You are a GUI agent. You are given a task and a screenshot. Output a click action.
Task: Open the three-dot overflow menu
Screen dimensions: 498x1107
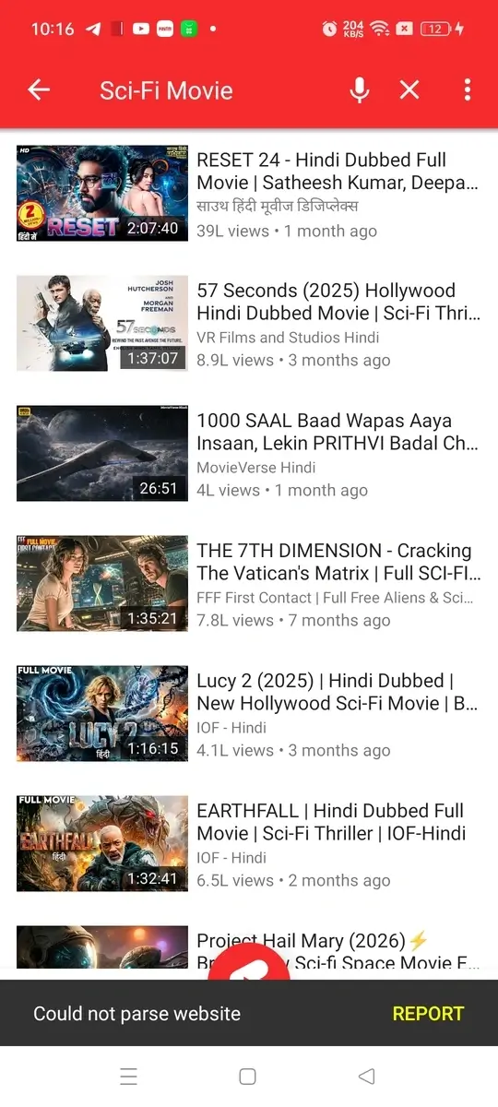(468, 89)
